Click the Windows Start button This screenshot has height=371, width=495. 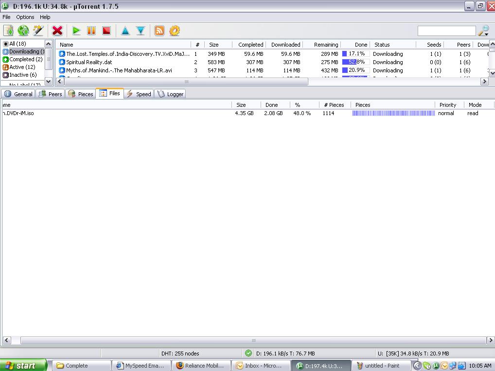point(23,366)
